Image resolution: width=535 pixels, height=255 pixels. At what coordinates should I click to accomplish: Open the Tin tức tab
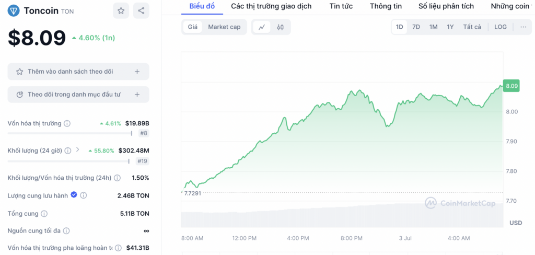pyautogui.click(x=341, y=6)
